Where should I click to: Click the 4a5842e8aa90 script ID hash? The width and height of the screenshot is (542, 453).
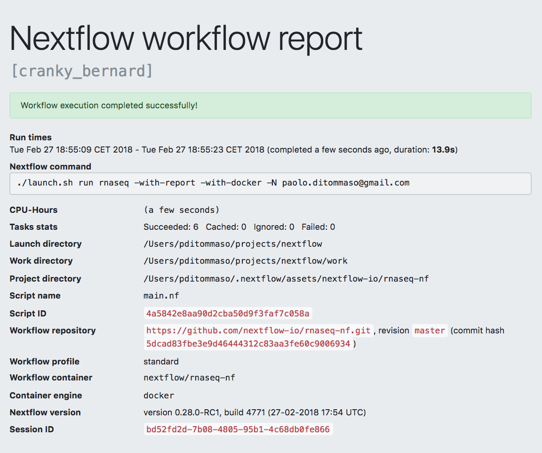(228, 314)
